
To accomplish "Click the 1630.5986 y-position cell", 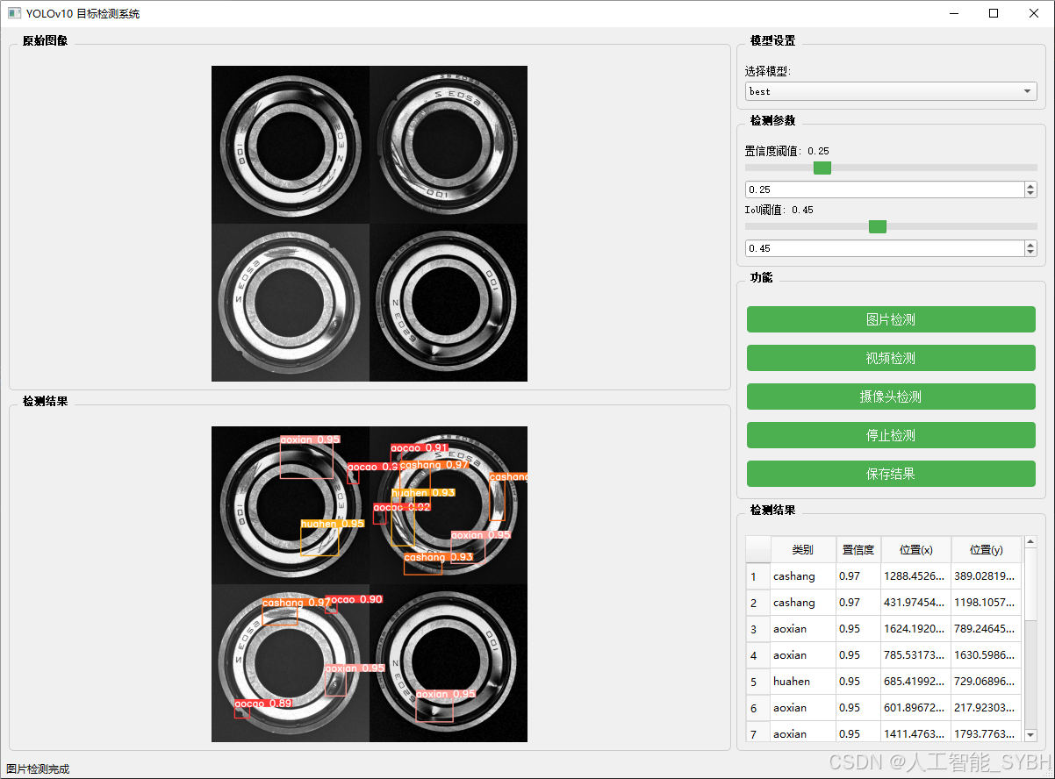I will pyautogui.click(x=986, y=655).
